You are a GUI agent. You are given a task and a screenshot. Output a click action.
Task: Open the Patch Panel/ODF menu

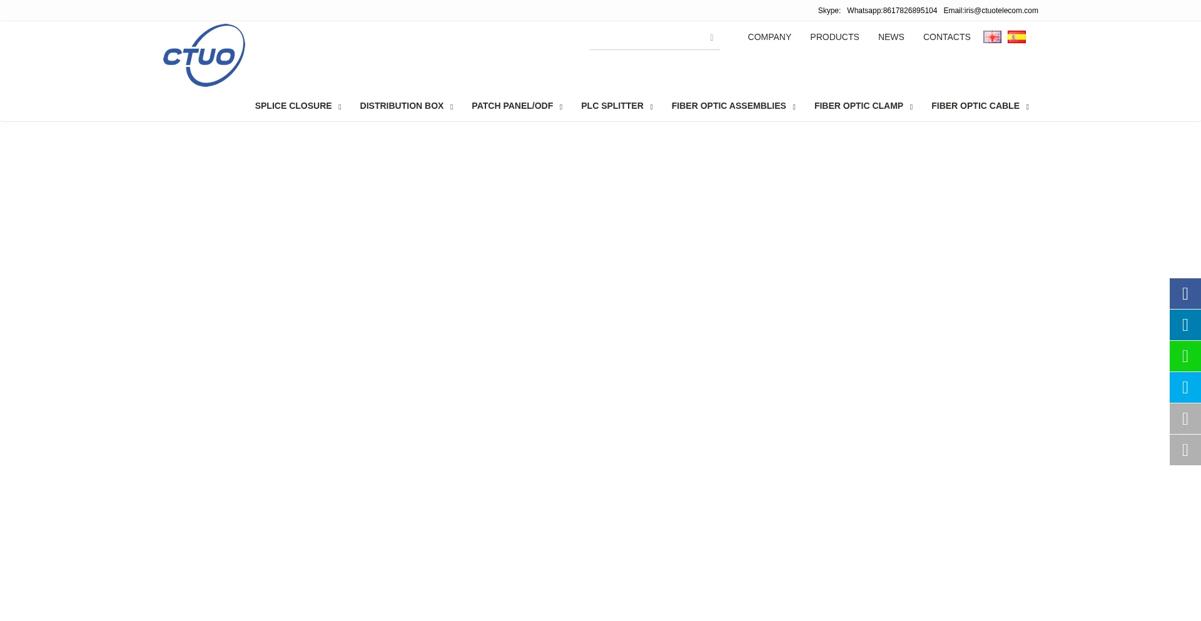[512, 106]
